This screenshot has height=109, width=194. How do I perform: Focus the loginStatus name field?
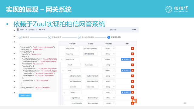77,98
